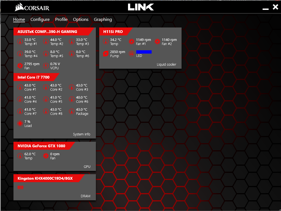Image resolution: width=281 pixels, height=211 pixels.
Task: Go to the Options tab
Action: click(81, 19)
